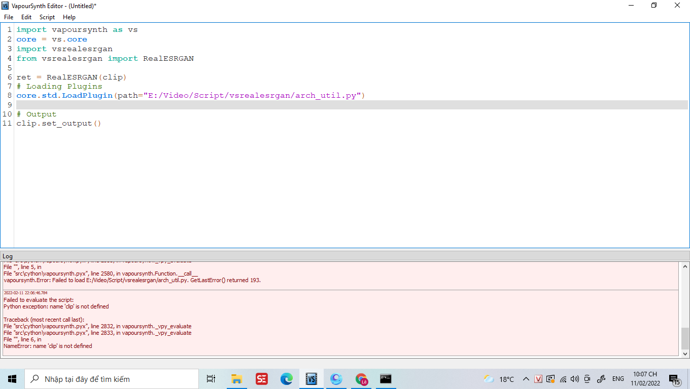
Task: Click the '# Output' comment line
Action: coord(37,114)
